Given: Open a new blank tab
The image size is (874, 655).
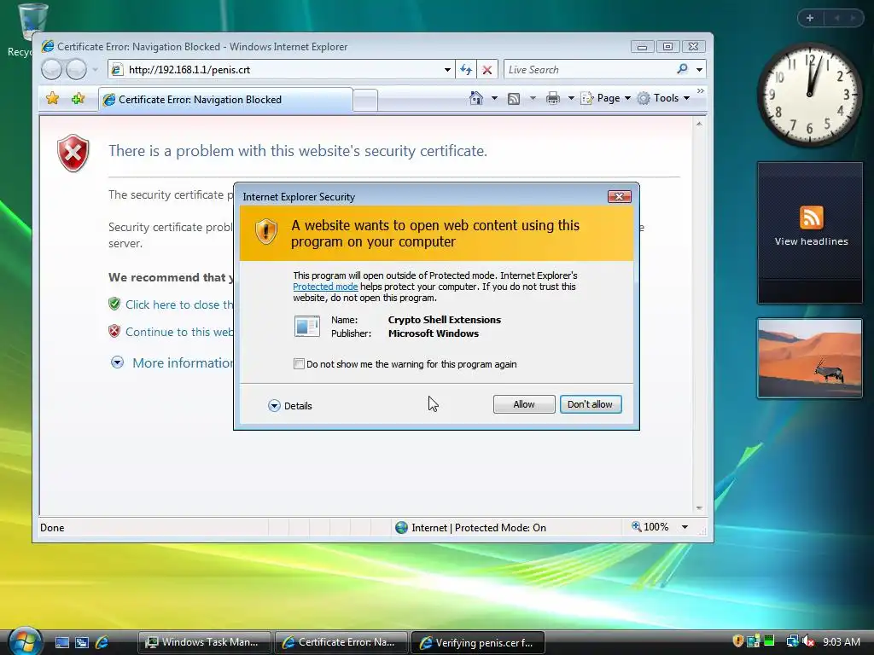Looking at the screenshot, I should point(365,101).
